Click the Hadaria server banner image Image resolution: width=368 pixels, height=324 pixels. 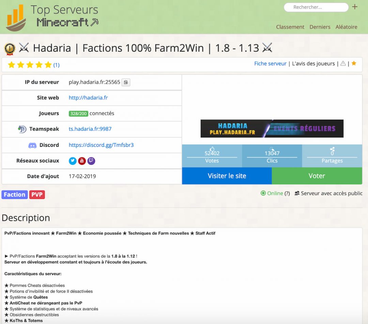(272, 128)
